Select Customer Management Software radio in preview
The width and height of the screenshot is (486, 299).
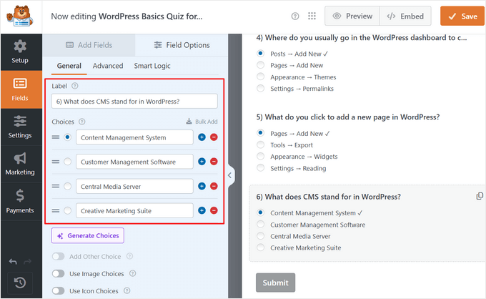pos(261,225)
